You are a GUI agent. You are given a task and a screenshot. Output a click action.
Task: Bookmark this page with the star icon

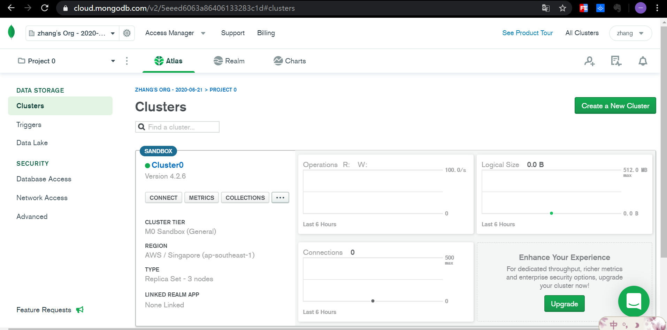point(562,8)
